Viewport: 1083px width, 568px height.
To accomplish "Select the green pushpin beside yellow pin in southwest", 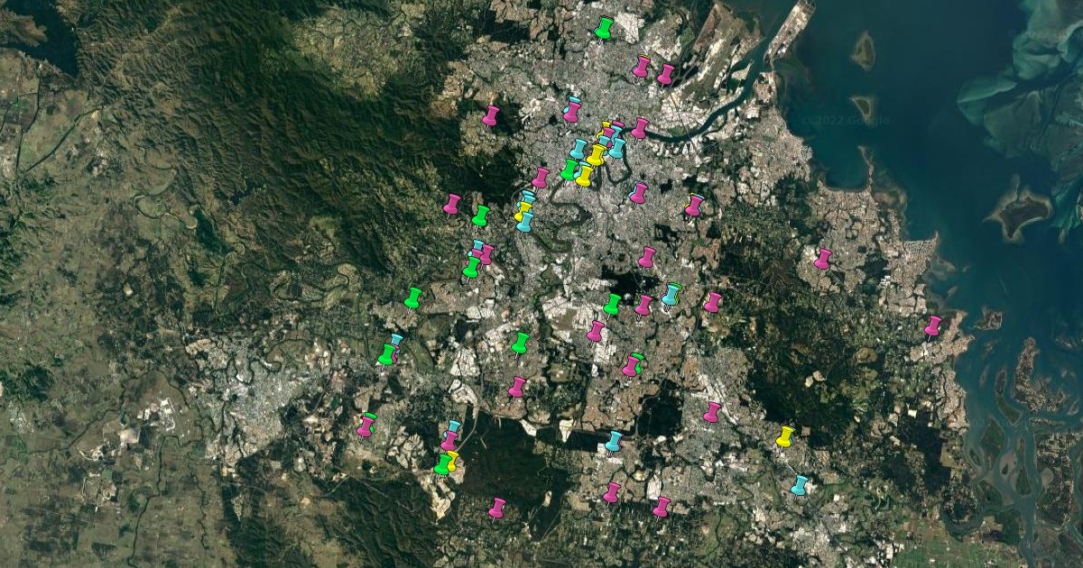I will point(441,465).
